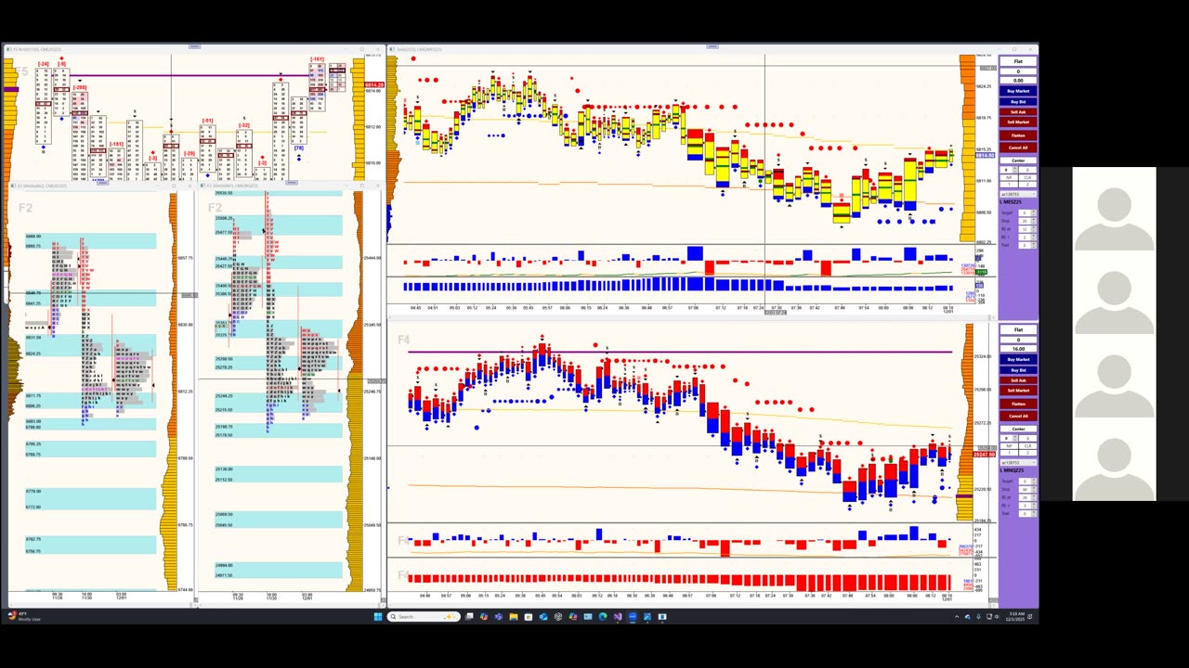Center the lower chart with the Center button

pos(1018,429)
